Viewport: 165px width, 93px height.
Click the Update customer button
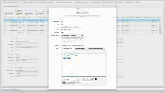[x=40, y=14]
